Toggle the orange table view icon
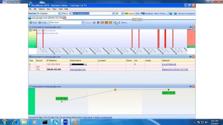Screen dimensions: 223x125 point(106,23)
